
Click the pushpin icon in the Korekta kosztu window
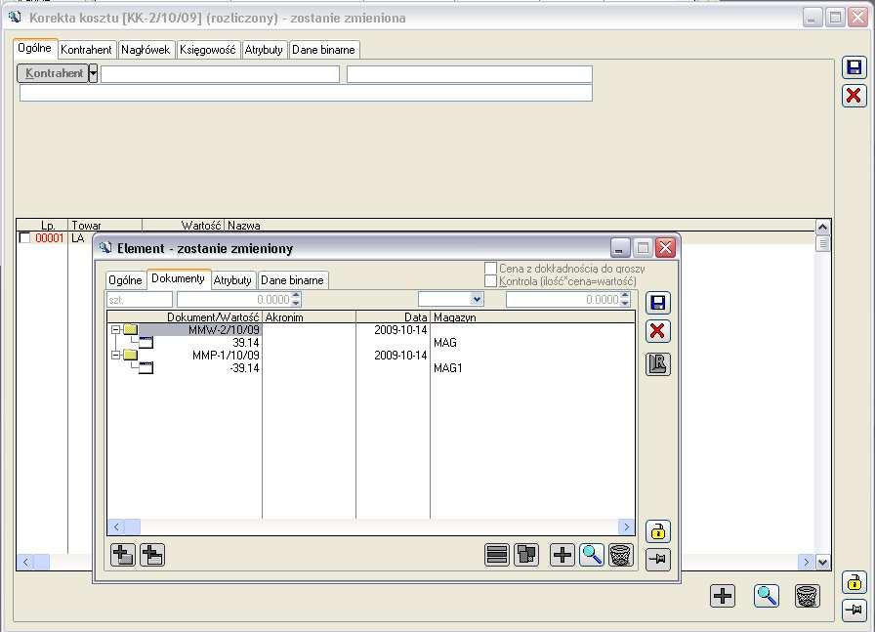[x=854, y=610]
